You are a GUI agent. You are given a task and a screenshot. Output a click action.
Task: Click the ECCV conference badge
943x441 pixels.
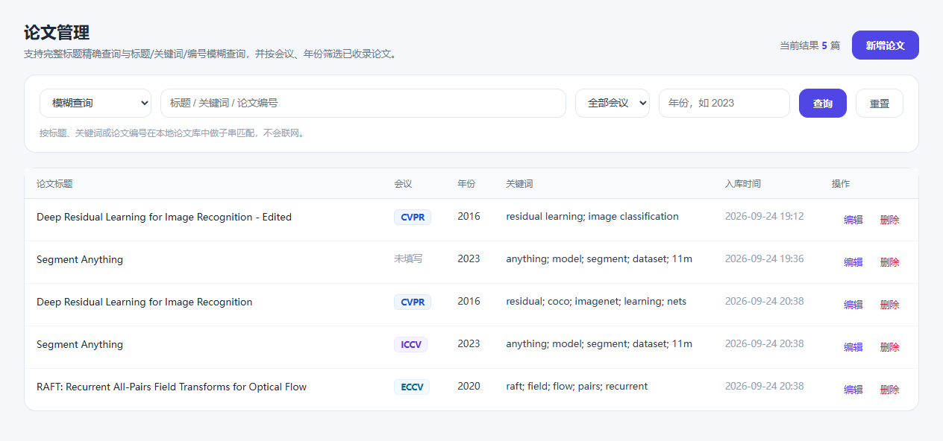(412, 387)
